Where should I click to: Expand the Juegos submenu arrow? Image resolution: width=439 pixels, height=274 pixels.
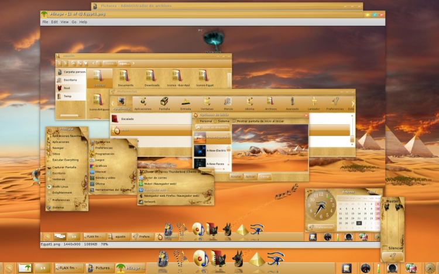click(135, 160)
